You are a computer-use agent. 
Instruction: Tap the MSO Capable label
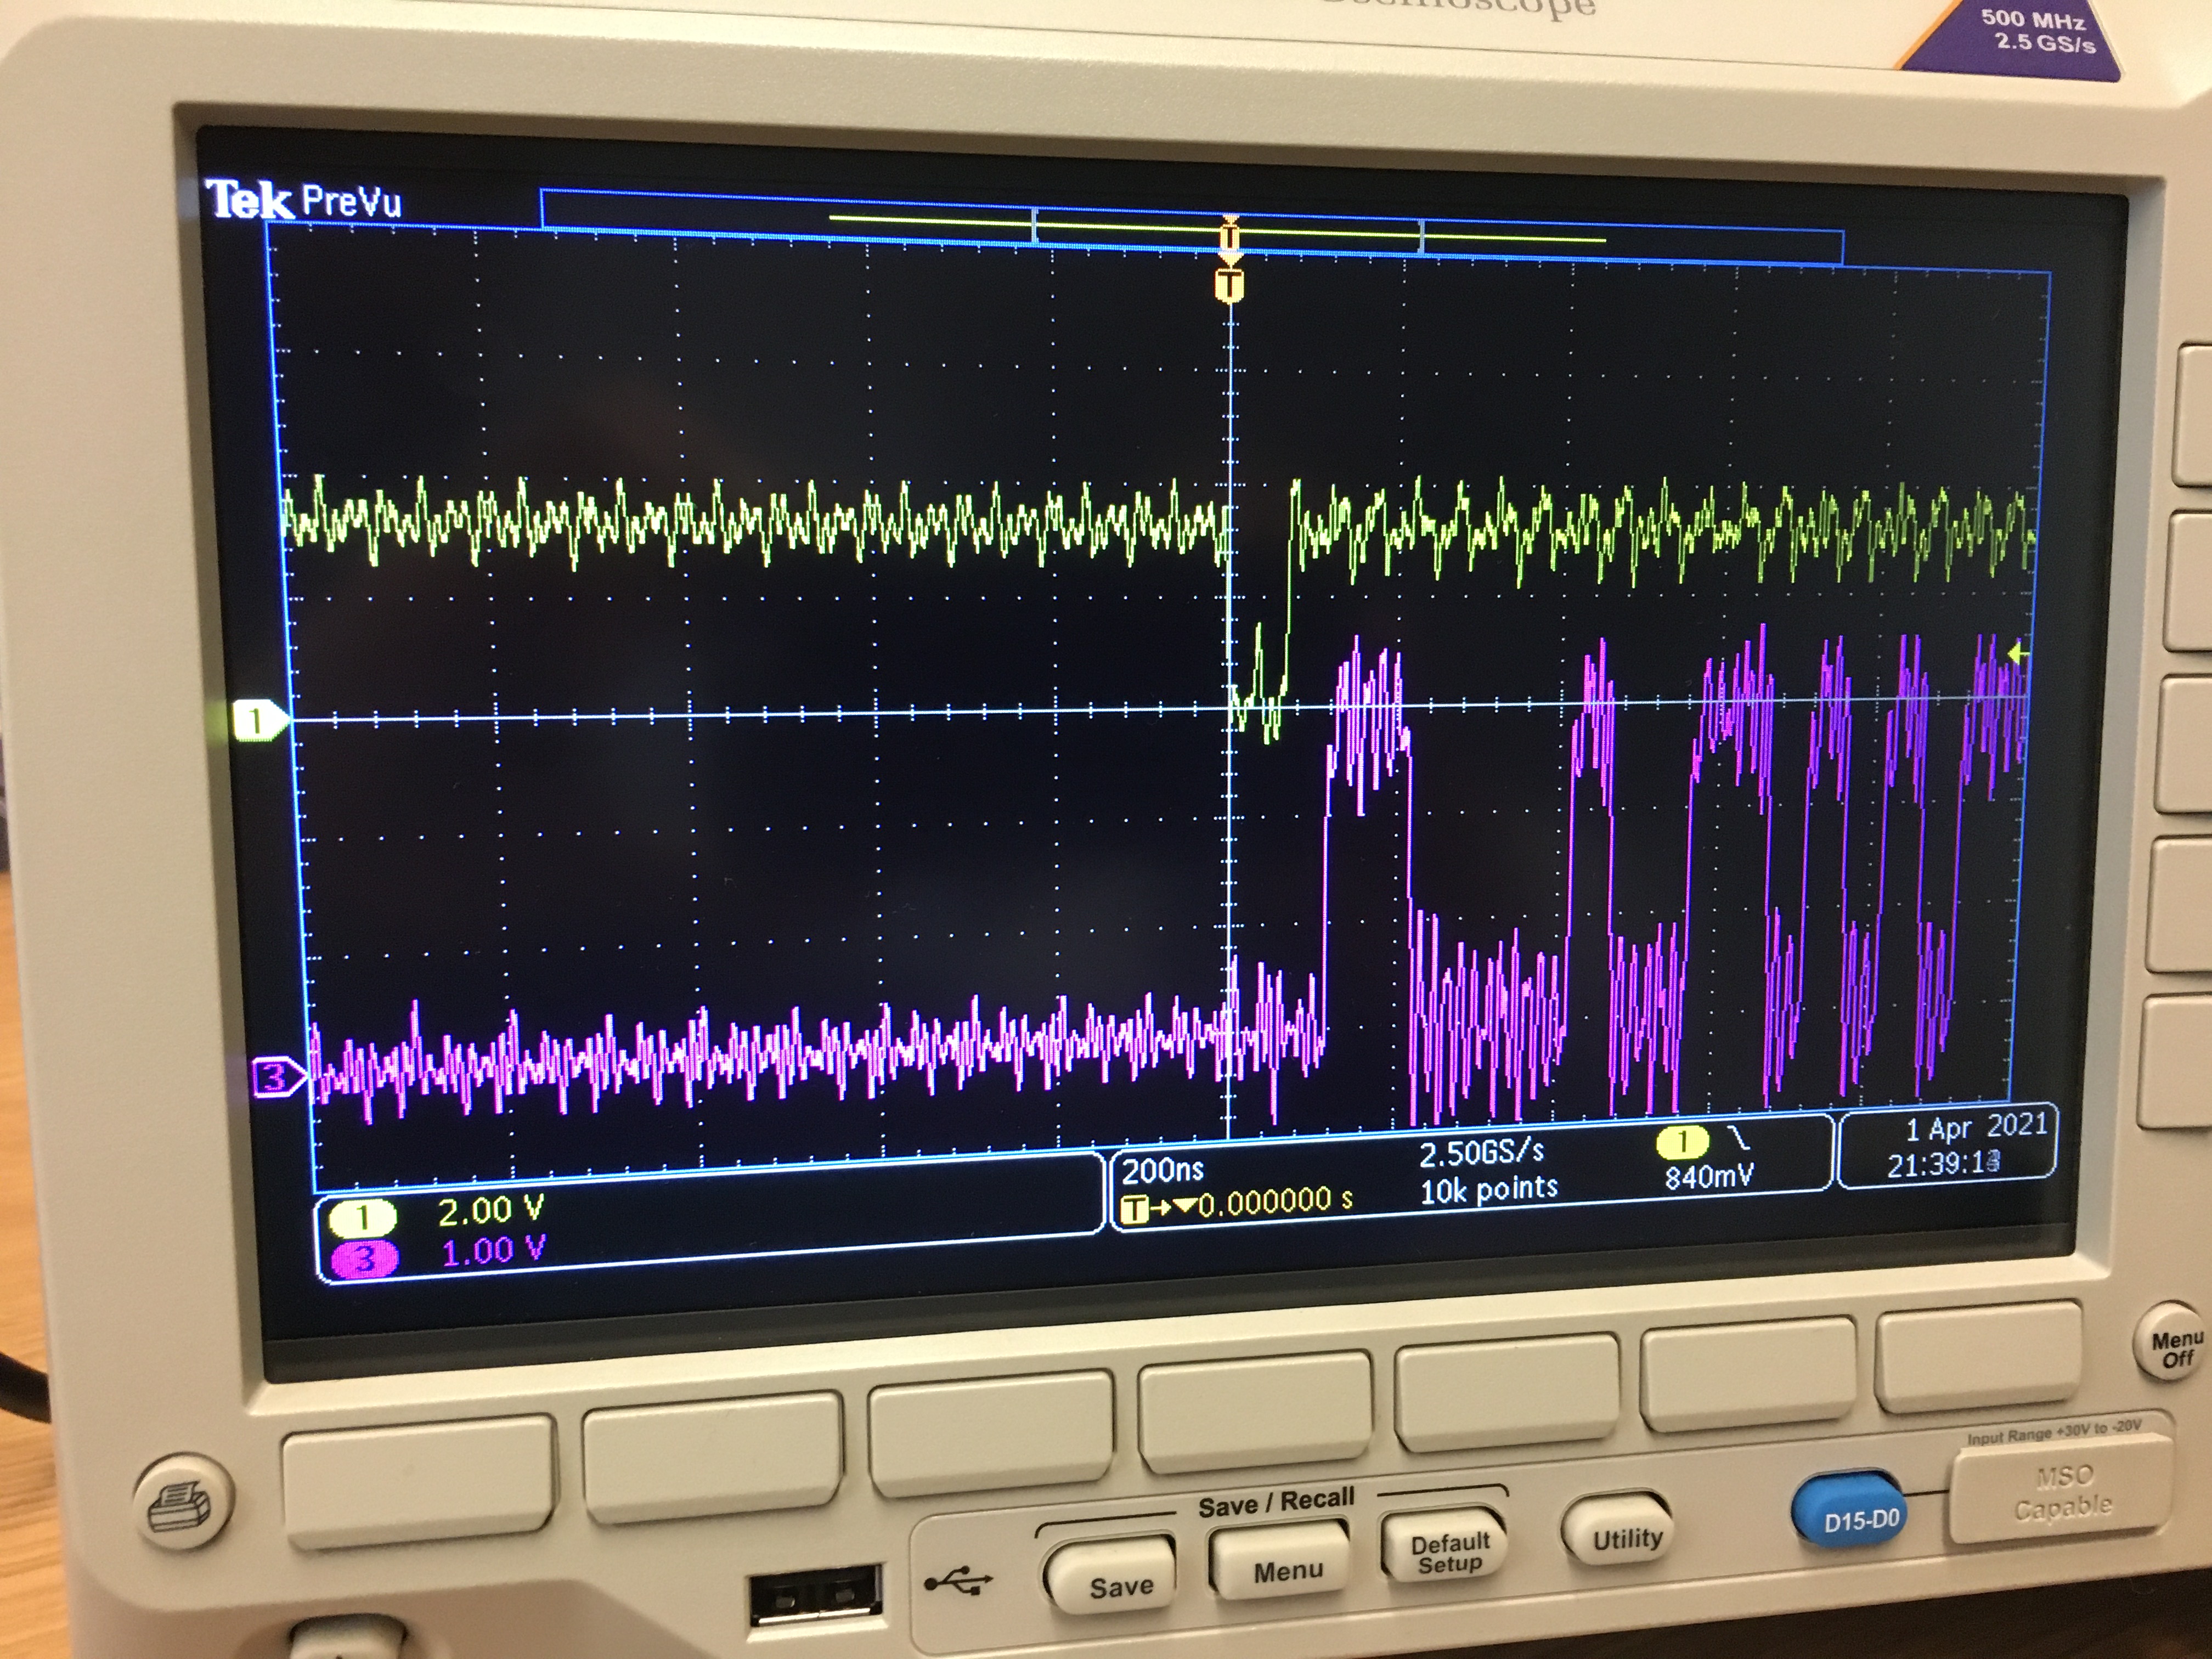click(2062, 1492)
